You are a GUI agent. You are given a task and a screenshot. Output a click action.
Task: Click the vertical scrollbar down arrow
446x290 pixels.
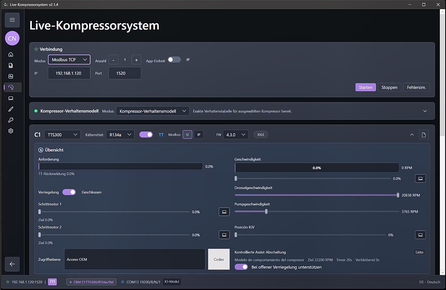(x=443, y=273)
